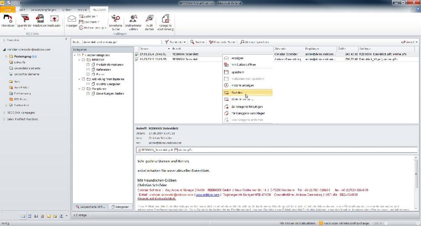This screenshot has width=421, height=226.
Task: Collapse the folder pane with the chevron
Action: coord(66,39)
